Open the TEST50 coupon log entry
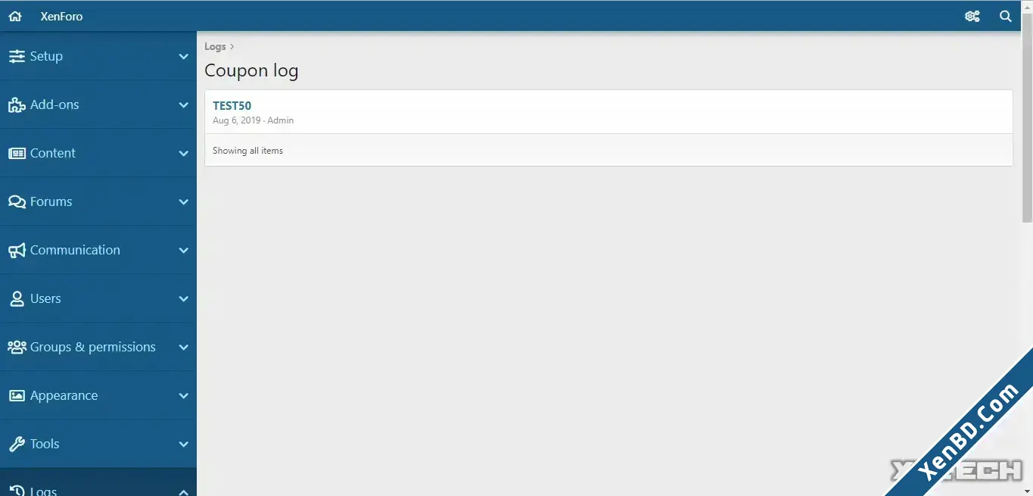This screenshot has height=496, width=1033. pos(232,105)
